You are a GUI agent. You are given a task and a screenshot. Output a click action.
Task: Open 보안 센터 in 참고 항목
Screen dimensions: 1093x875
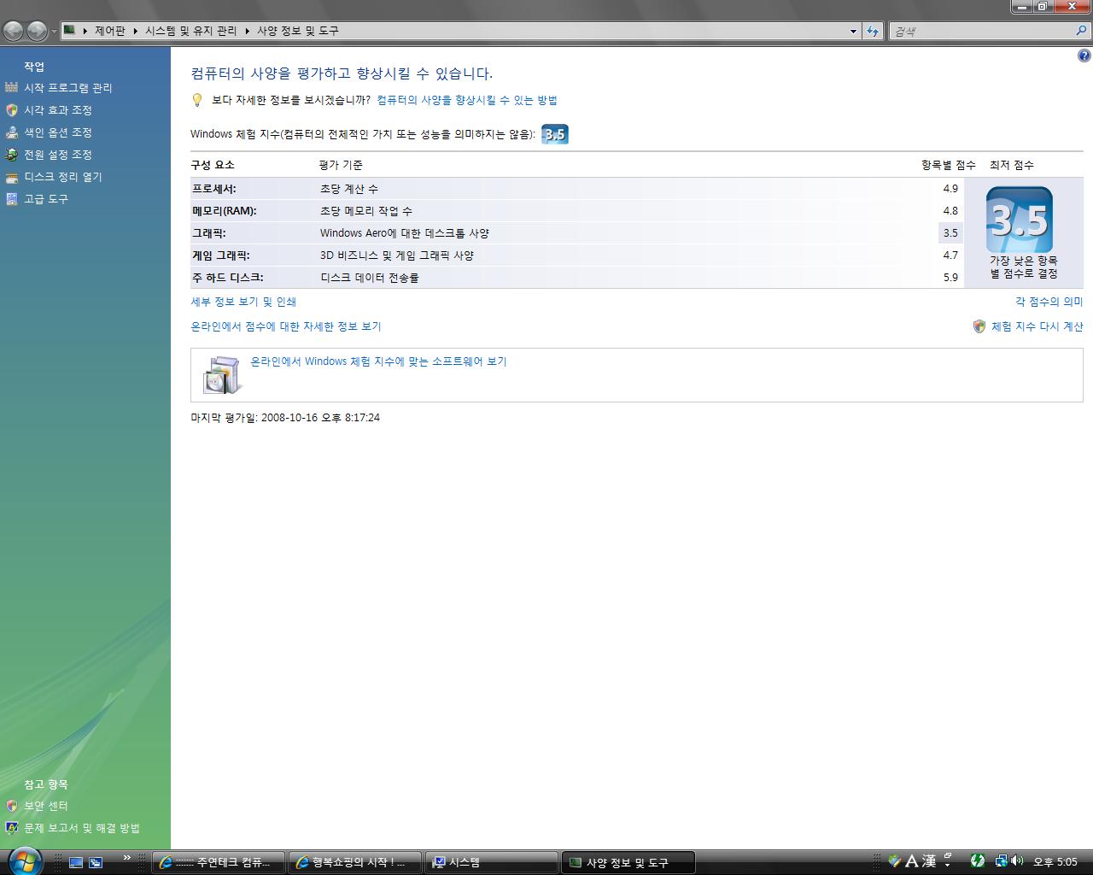46,806
